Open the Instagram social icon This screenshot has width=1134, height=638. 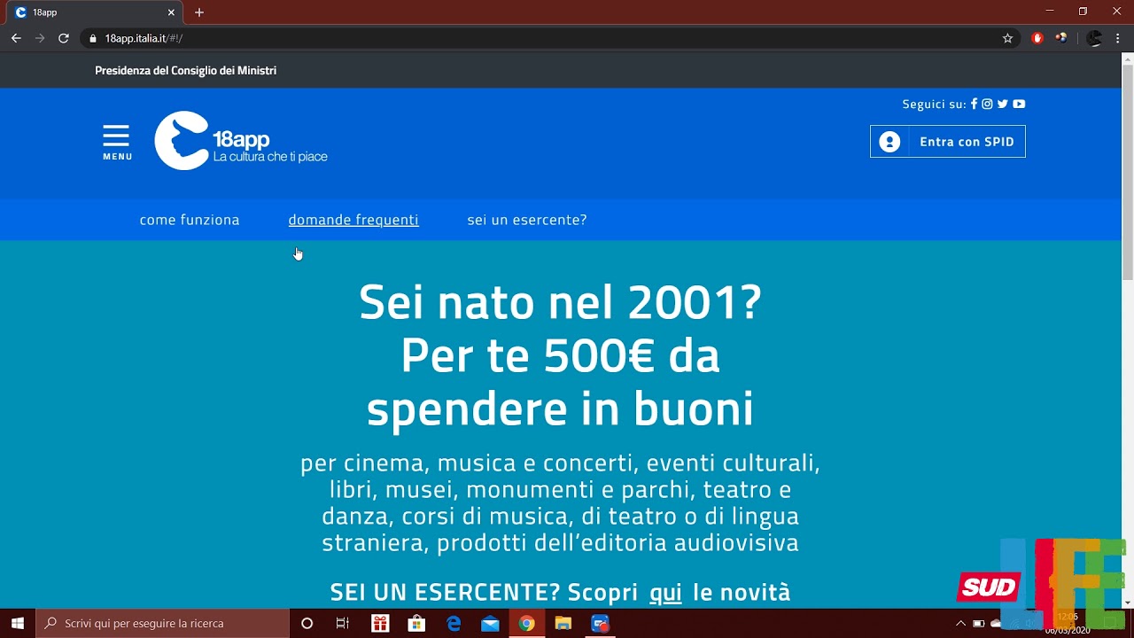click(x=987, y=104)
